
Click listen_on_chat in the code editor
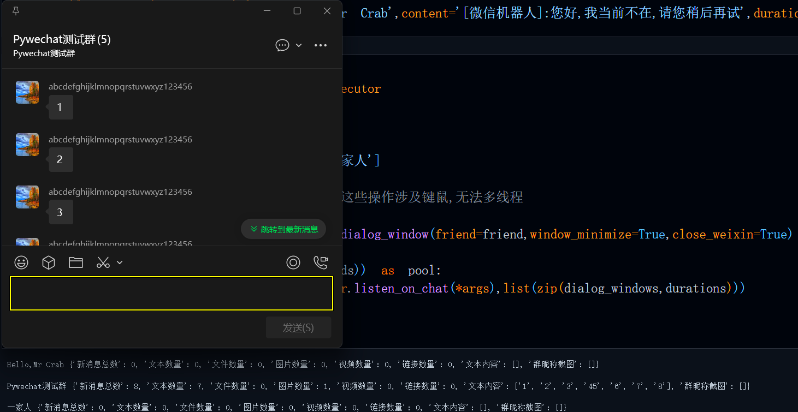point(401,288)
